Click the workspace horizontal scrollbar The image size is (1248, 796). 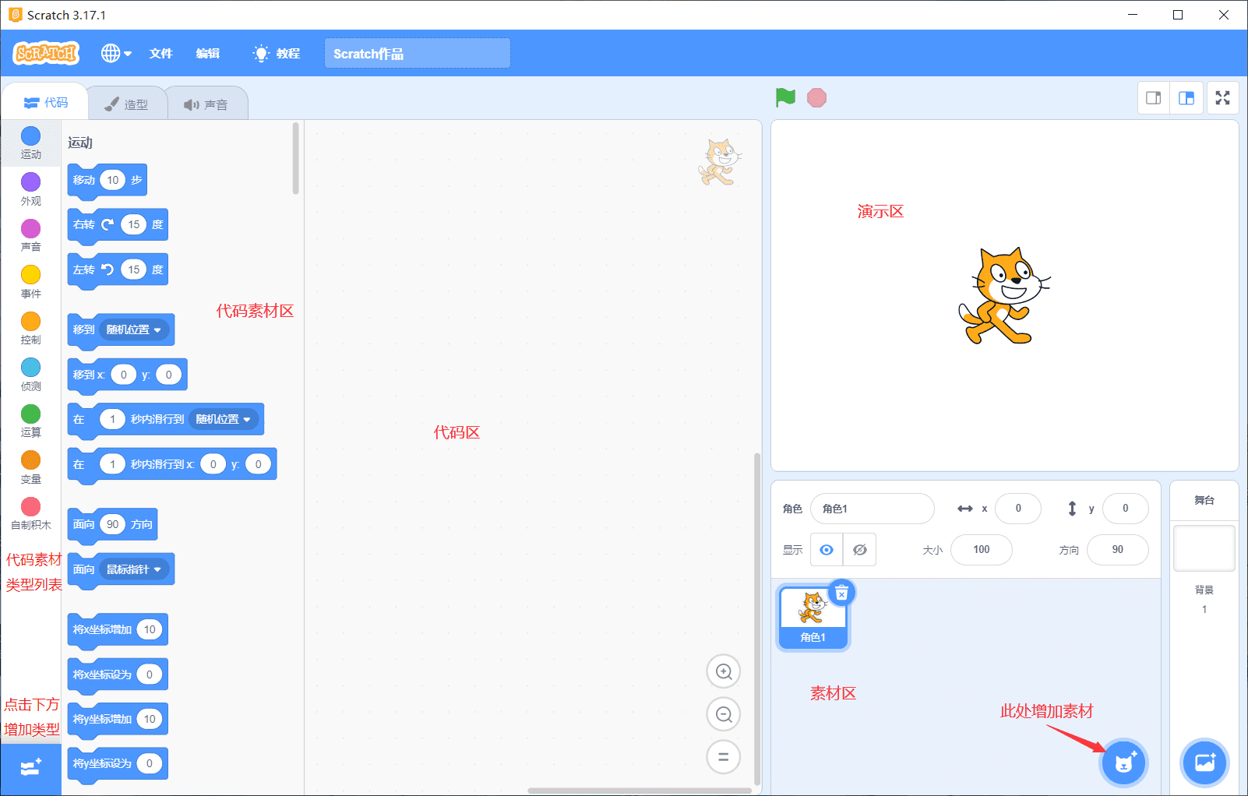tap(640, 791)
